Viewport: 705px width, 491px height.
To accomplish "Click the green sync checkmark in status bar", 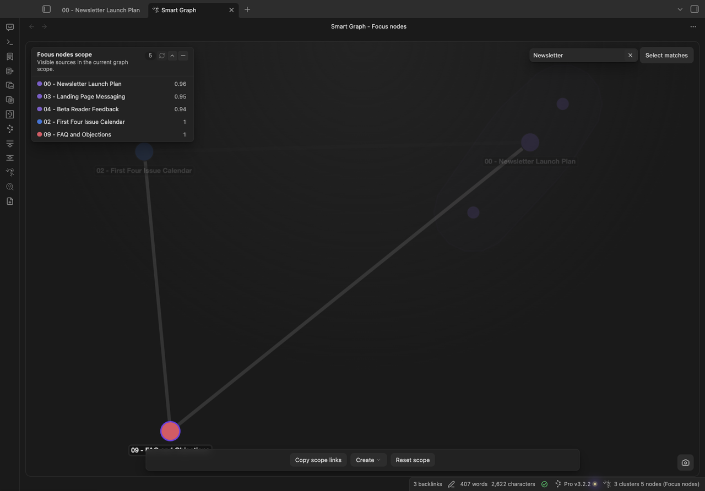I will point(544,484).
